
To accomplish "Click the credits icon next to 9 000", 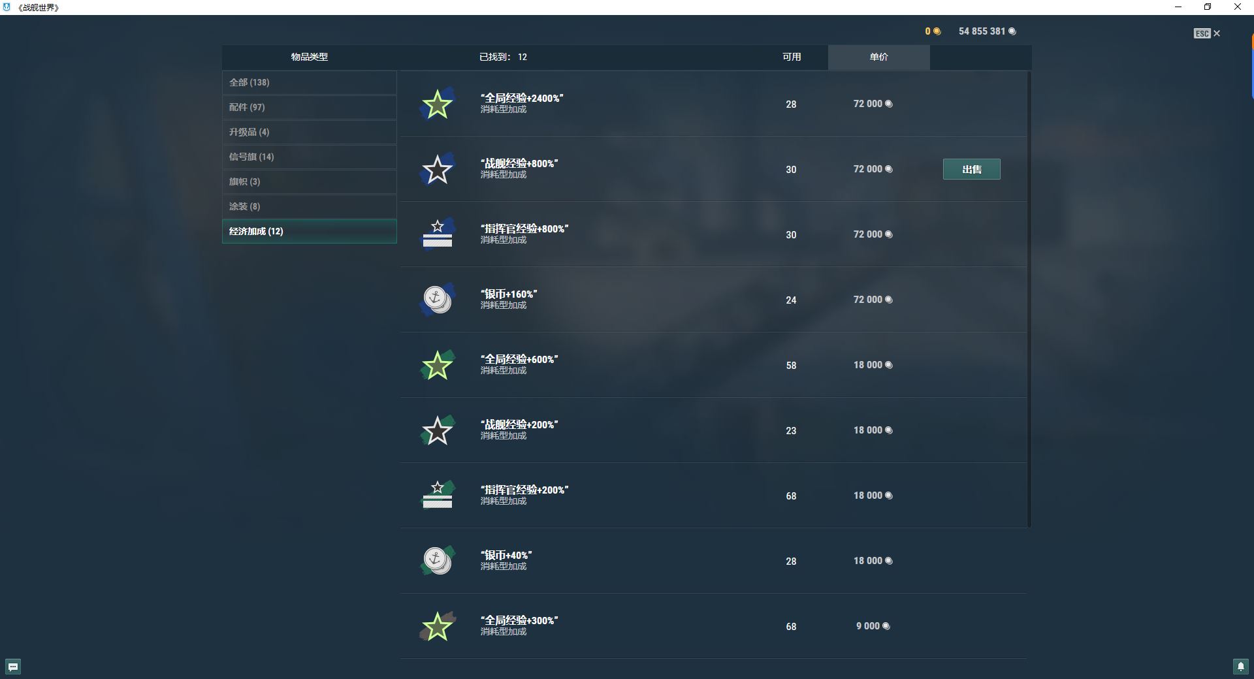I will click(x=886, y=626).
